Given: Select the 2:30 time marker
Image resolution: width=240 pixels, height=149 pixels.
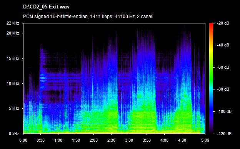Looking at the screenshot, I should (x=111, y=140).
